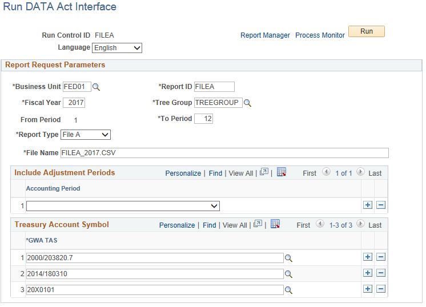Open Process Monitor link
The height and width of the screenshot is (307, 426).
point(320,35)
